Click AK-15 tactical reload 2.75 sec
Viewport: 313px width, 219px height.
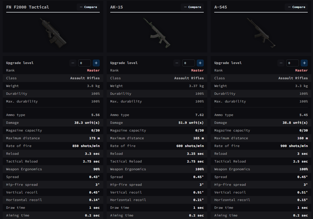click(195, 161)
